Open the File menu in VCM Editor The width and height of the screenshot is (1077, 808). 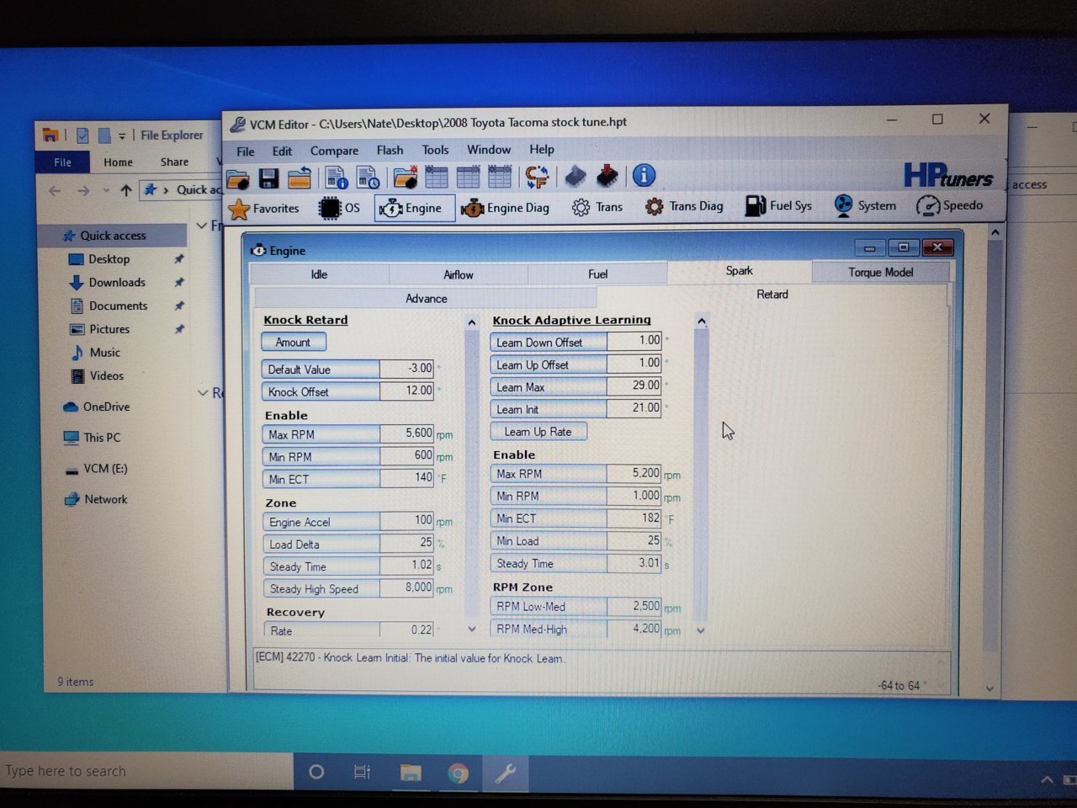pos(246,151)
